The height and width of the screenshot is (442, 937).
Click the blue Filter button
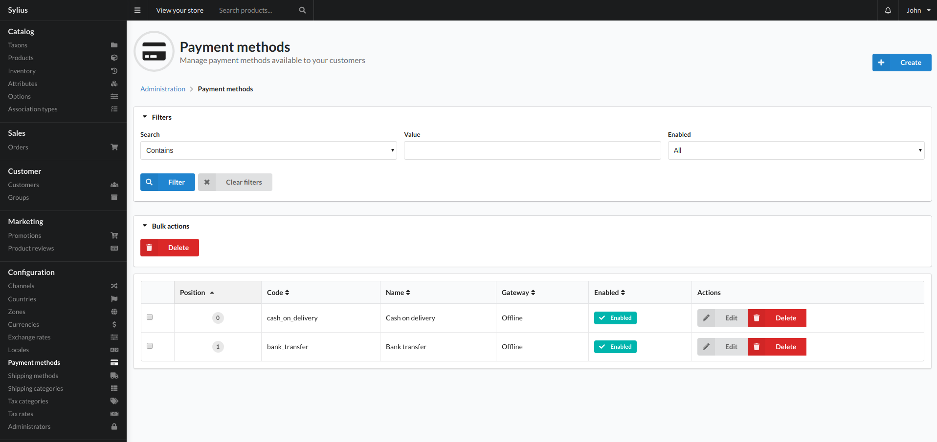pyautogui.click(x=168, y=182)
